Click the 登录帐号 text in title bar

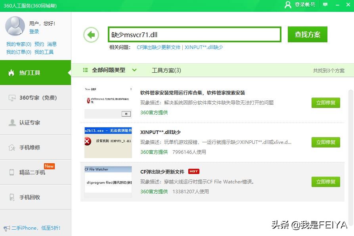pyautogui.click(x=305, y=5)
